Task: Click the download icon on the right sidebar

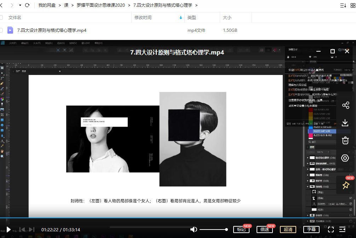Action: coord(345,123)
